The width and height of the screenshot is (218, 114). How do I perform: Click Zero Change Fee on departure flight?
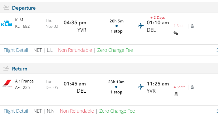115,50
